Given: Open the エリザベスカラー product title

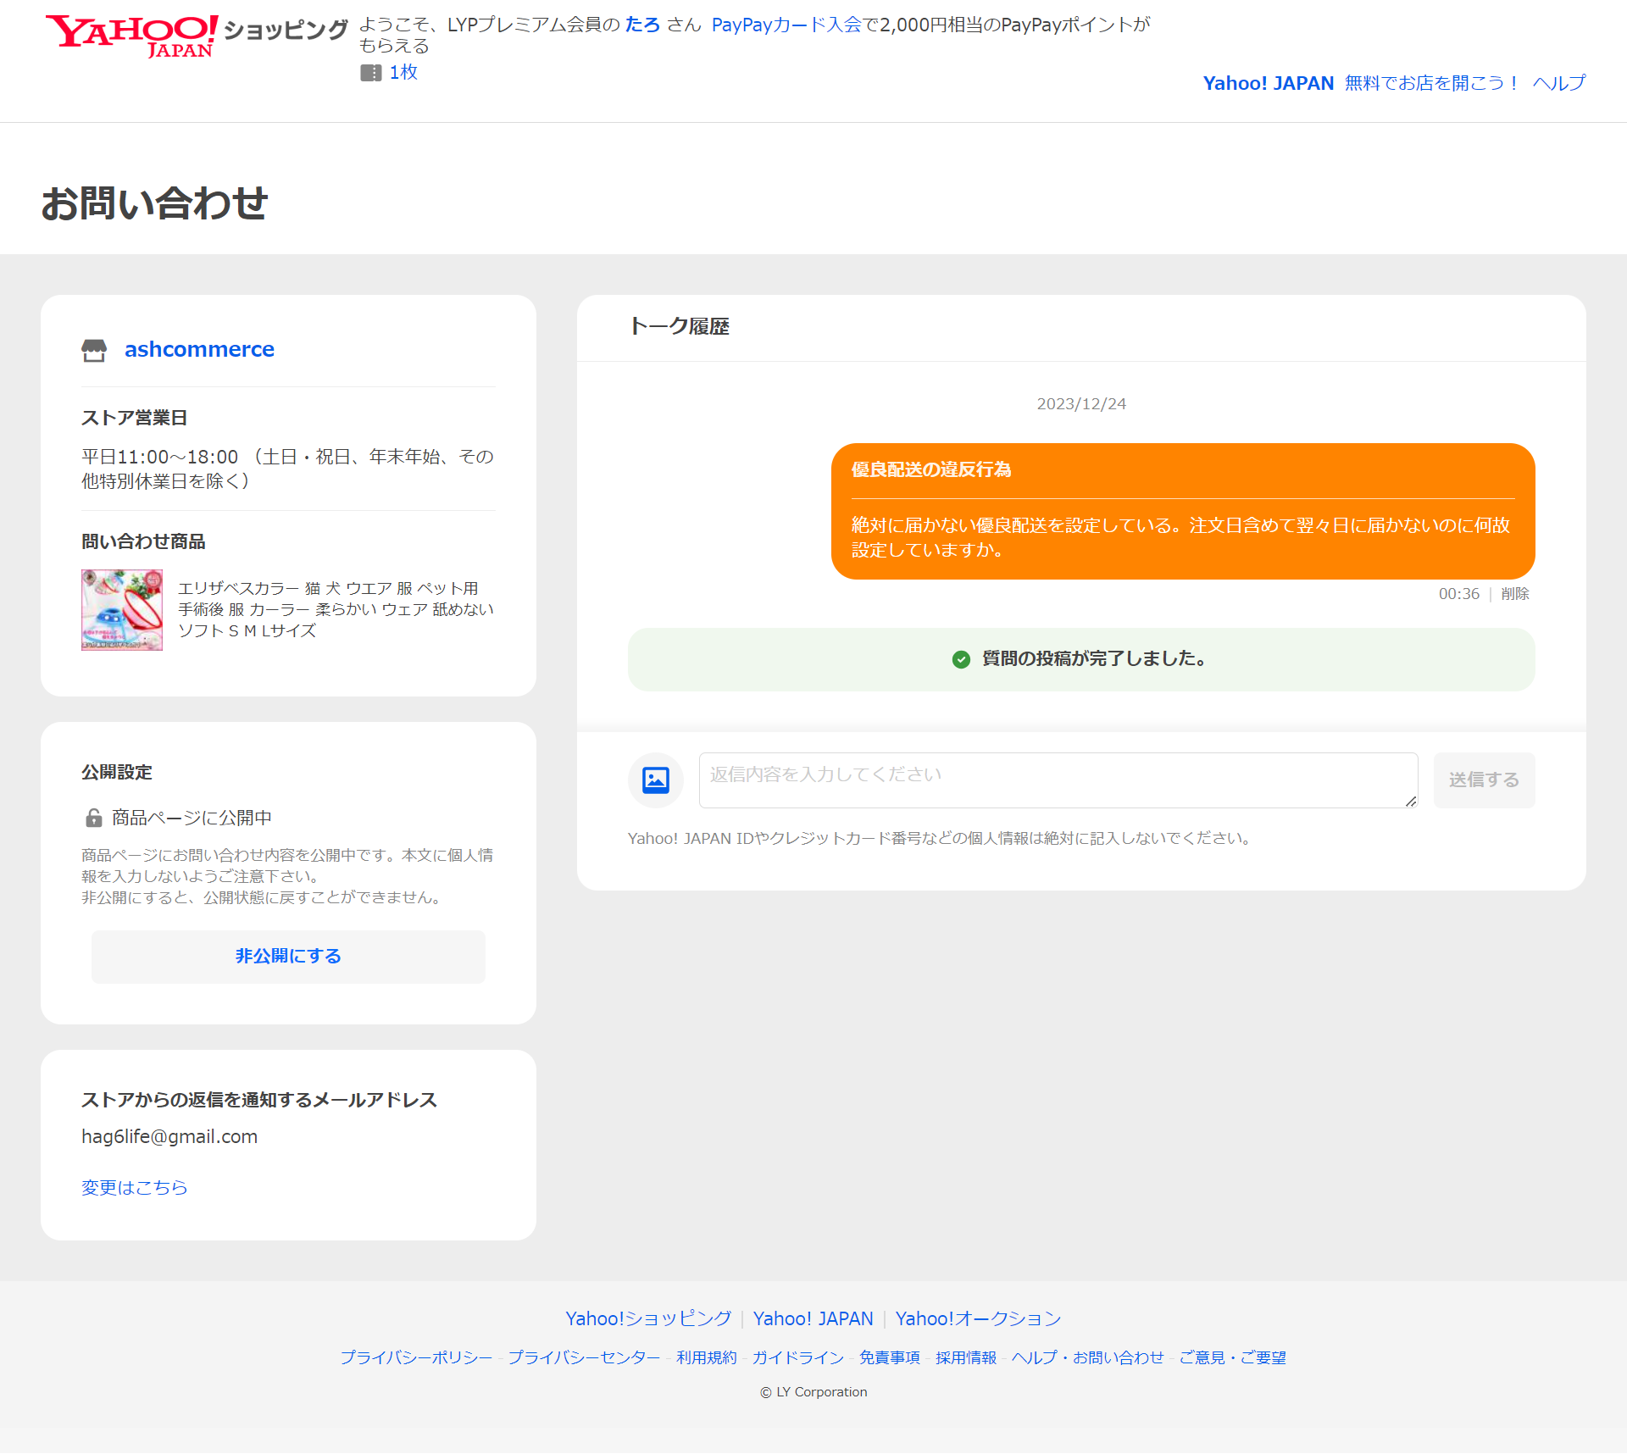Looking at the screenshot, I should [336, 609].
